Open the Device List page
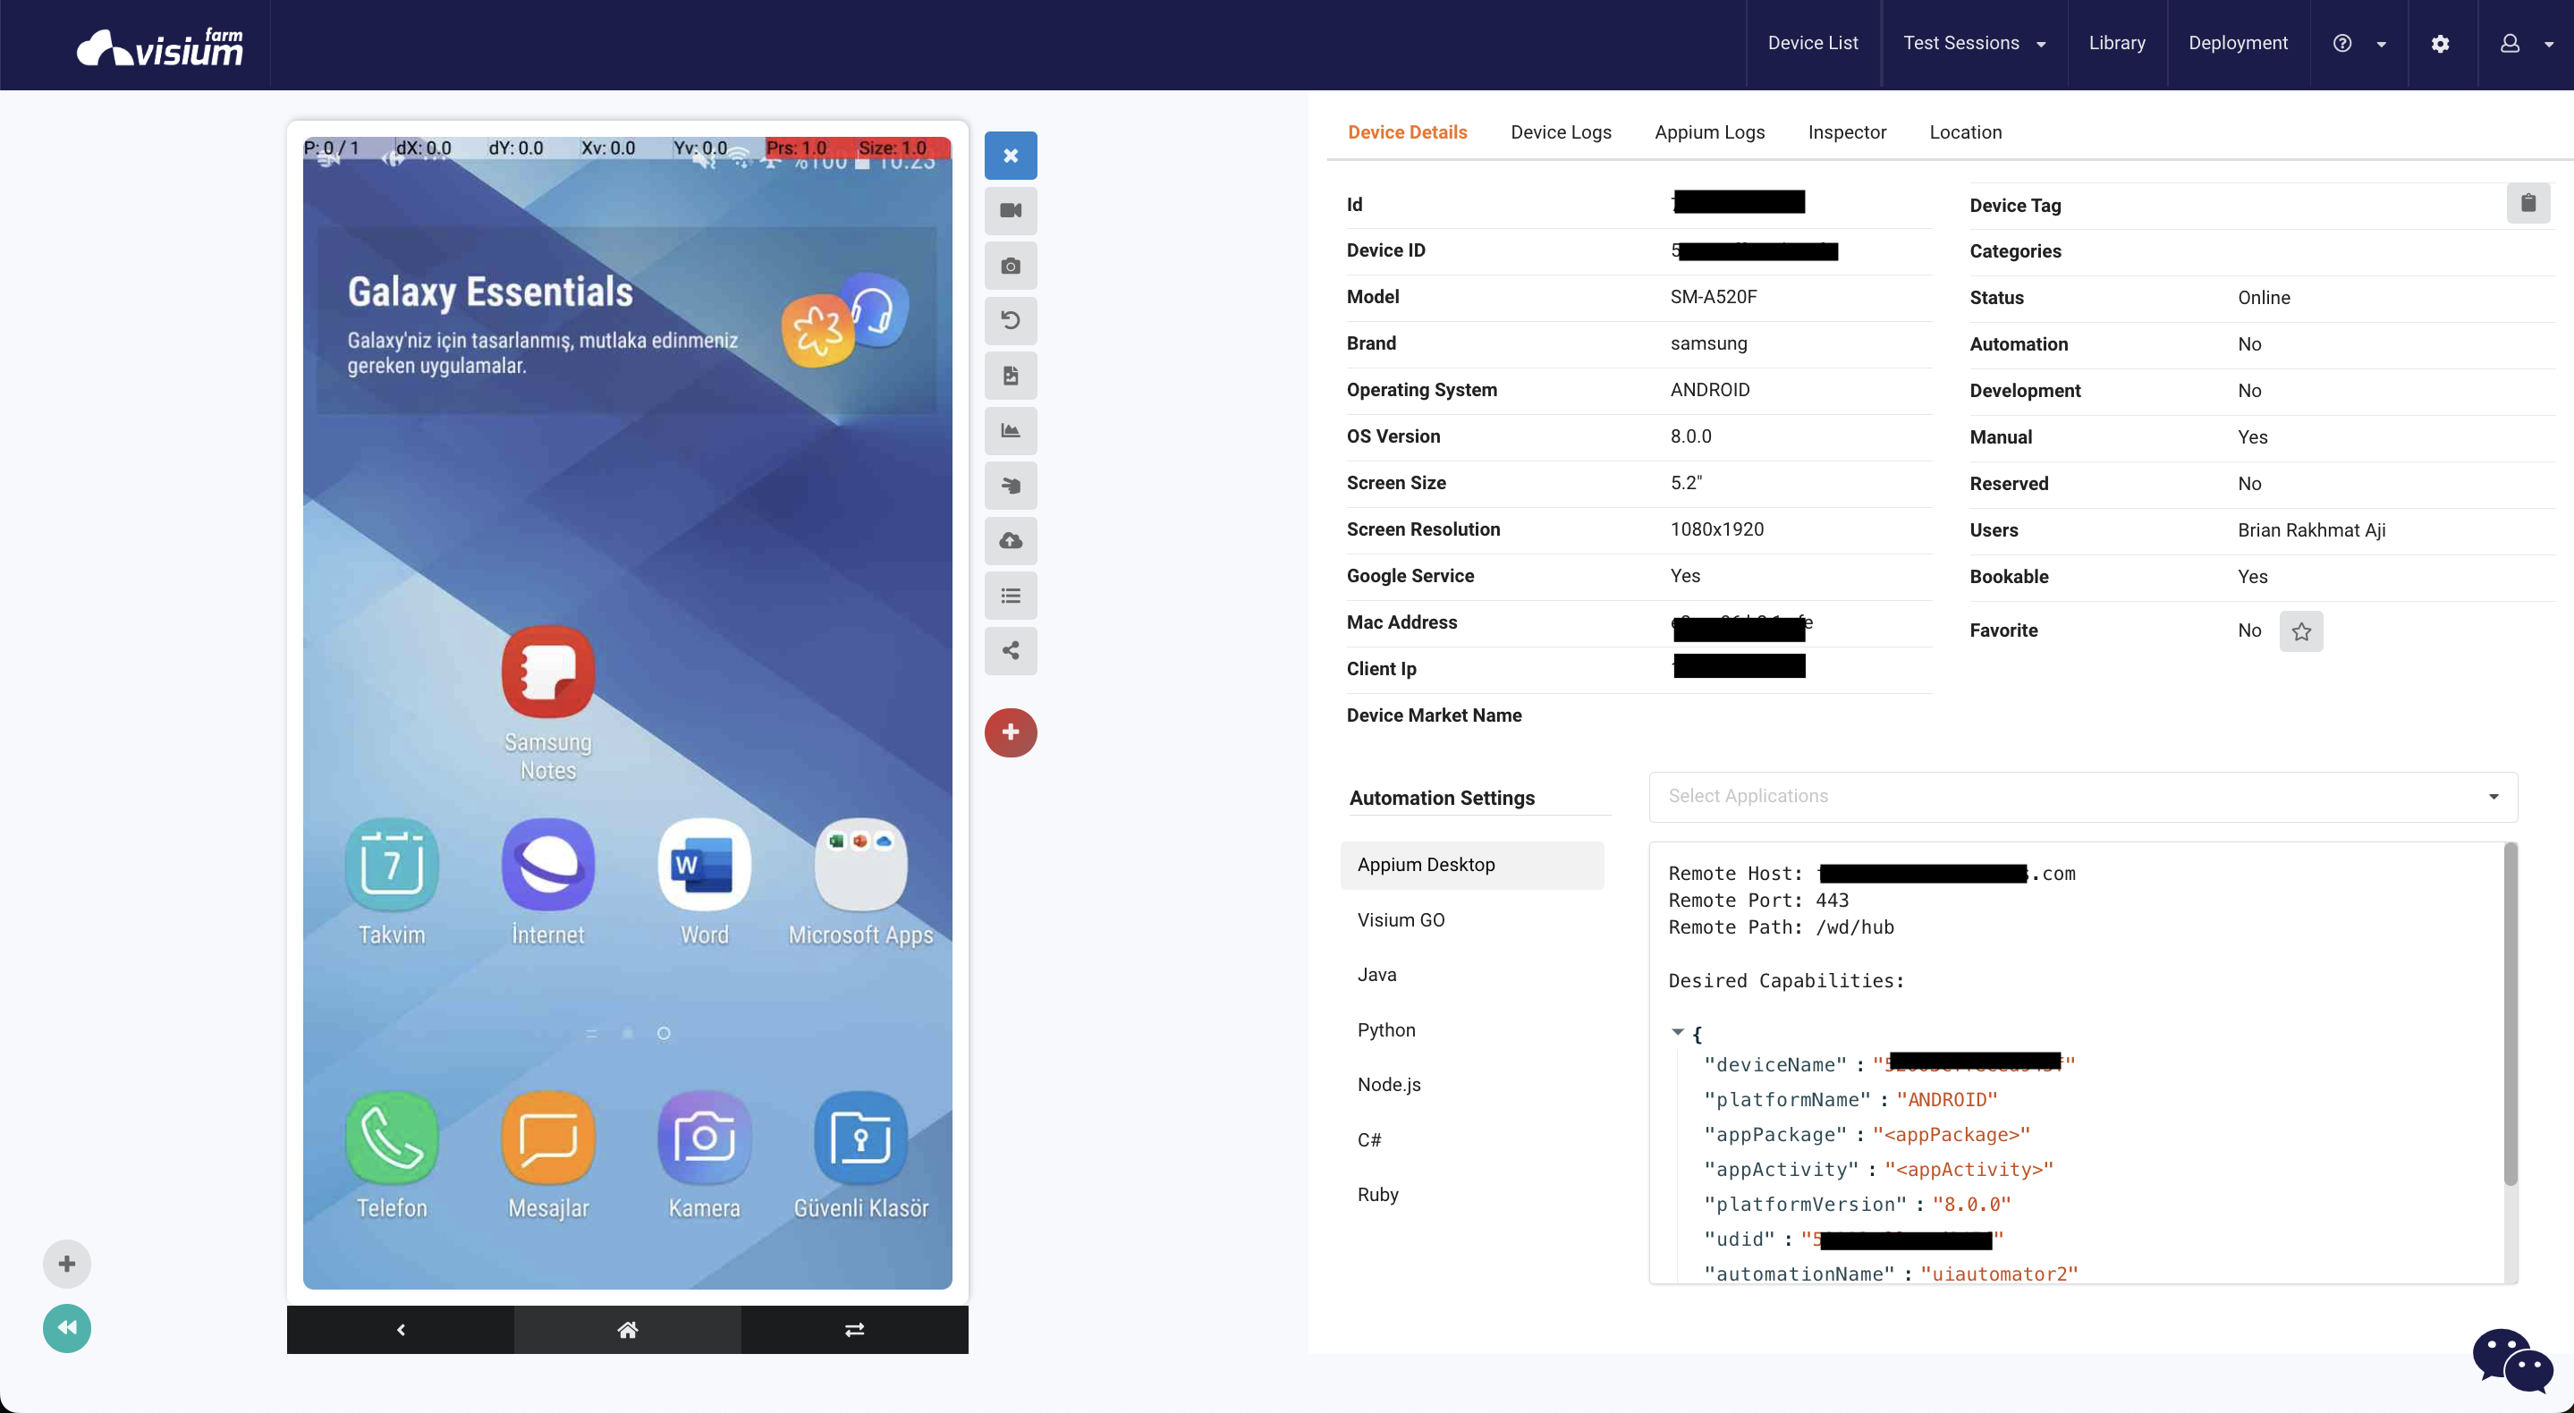Image resolution: width=2574 pixels, height=1413 pixels. coord(1813,43)
